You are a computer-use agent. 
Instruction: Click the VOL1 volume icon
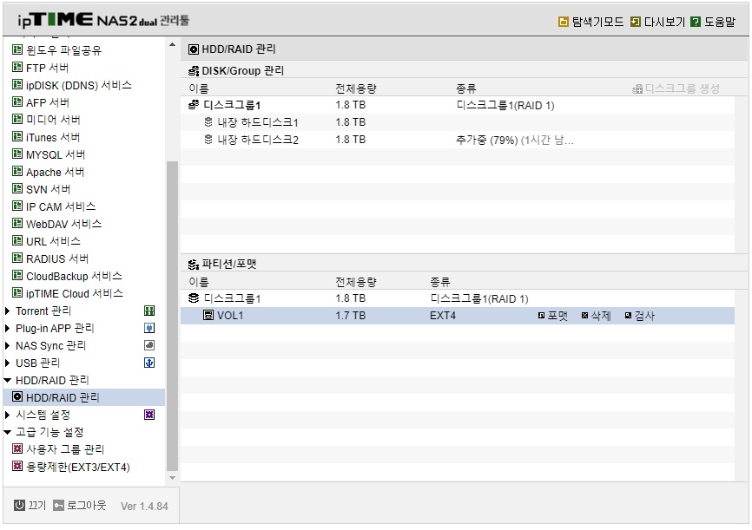tap(208, 316)
